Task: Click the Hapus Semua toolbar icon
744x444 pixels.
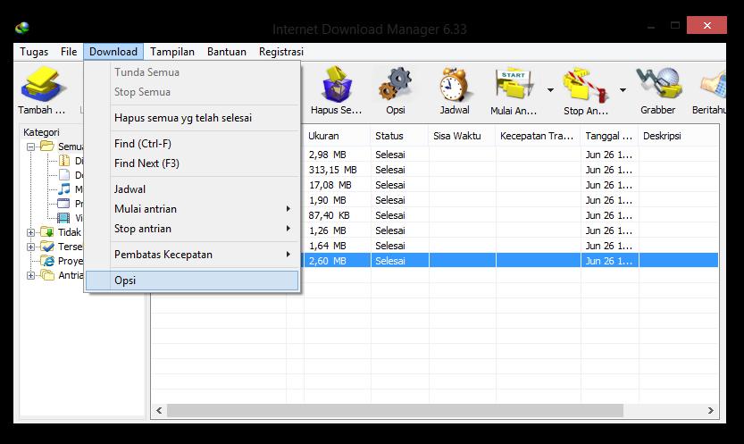Action: click(337, 85)
